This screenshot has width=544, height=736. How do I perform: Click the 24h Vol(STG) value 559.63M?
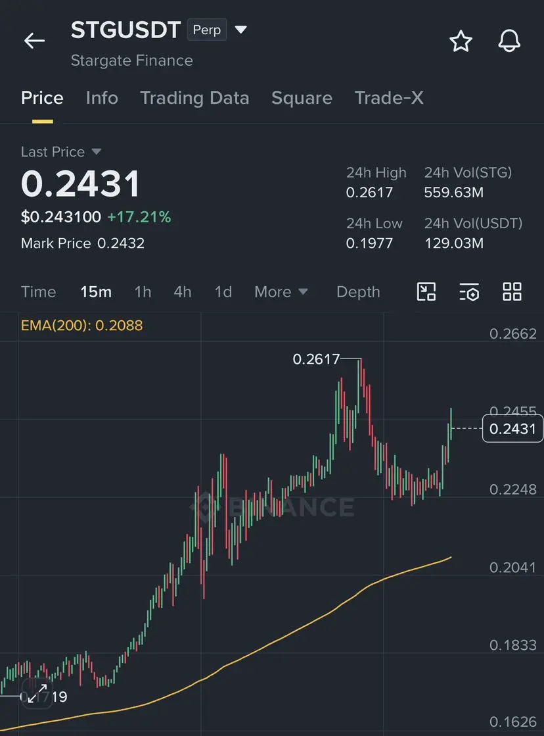pos(453,193)
